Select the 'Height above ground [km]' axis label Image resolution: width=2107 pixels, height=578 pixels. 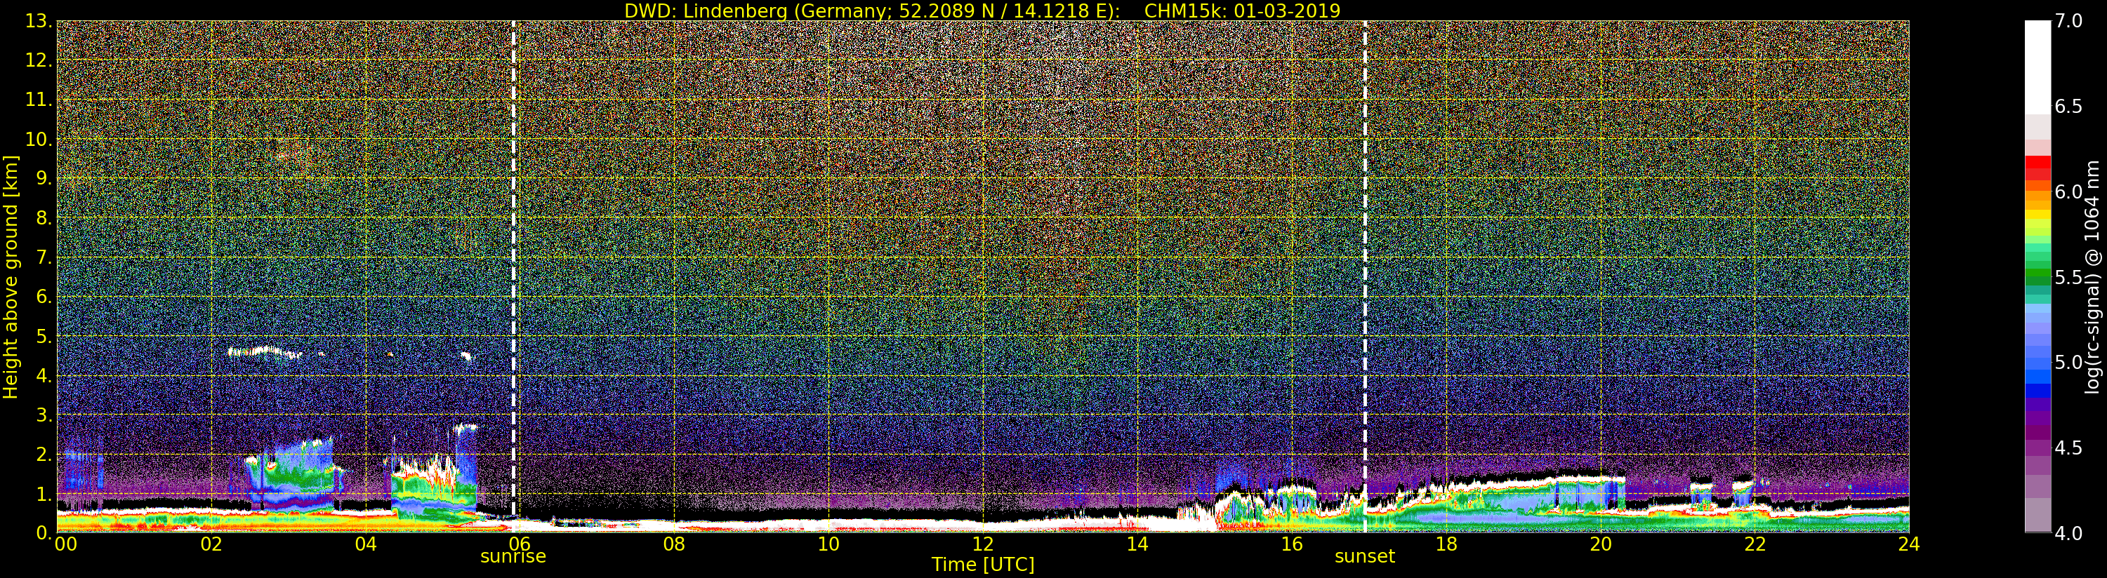point(11,277)
